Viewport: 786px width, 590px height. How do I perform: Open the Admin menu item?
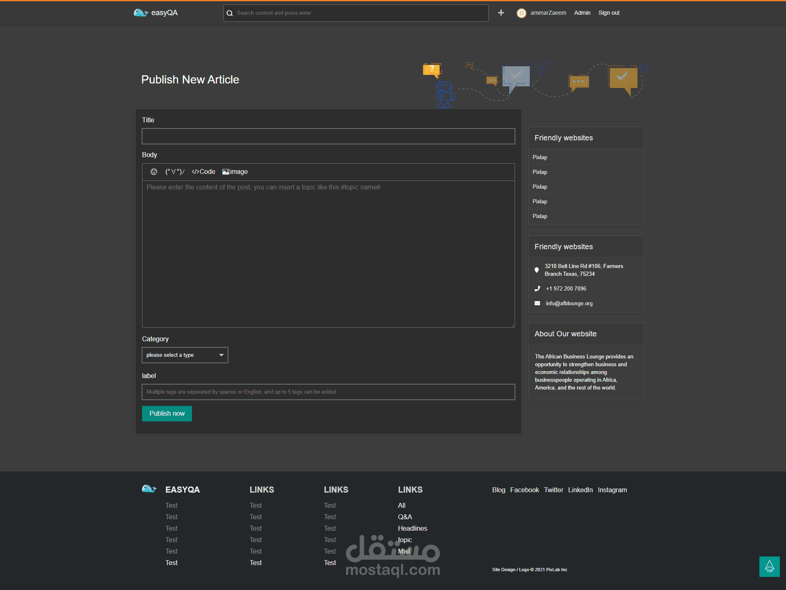coord(582,13)
